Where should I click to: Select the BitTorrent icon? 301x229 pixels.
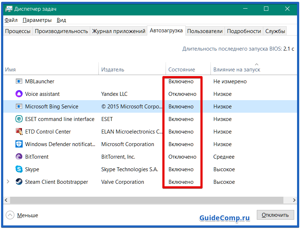19,157
